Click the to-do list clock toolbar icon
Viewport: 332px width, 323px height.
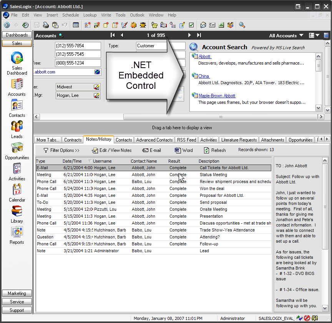(173, 25)
